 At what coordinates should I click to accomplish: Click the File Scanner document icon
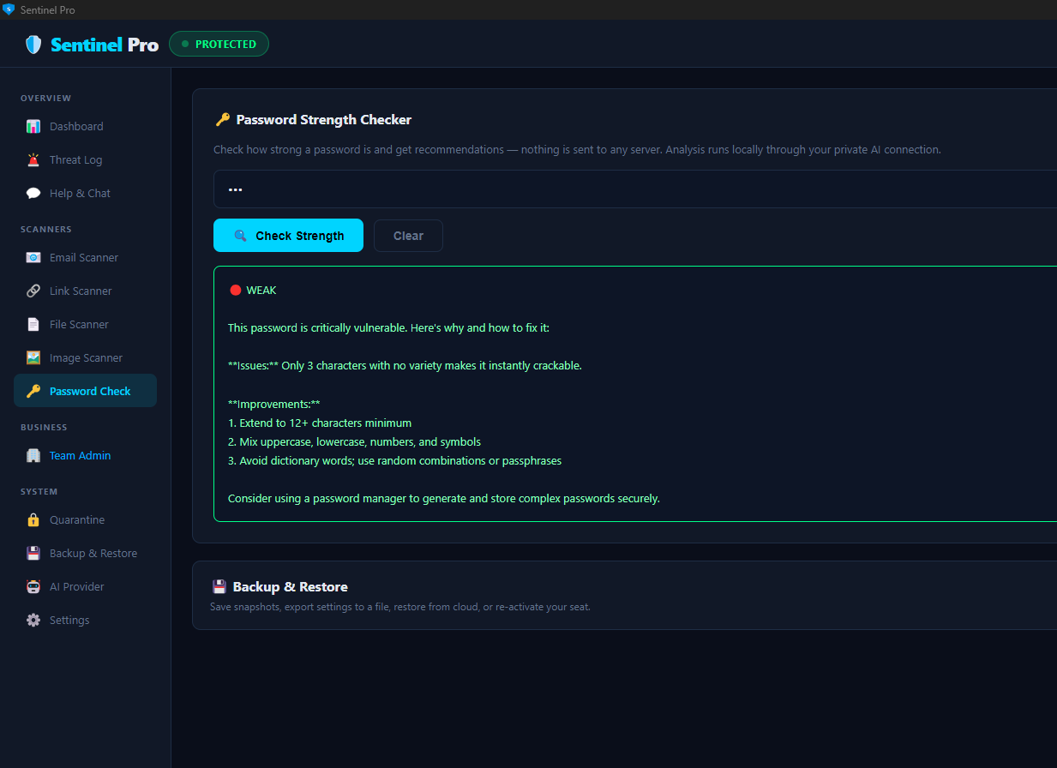point(33,324)
